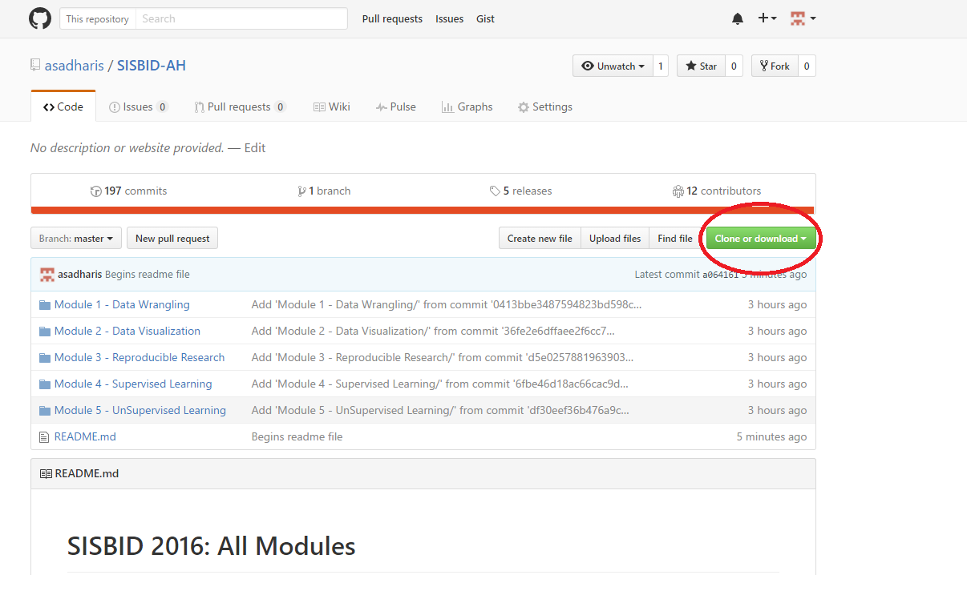Click the branch icon beside 1 branch
The image size is (967, 599).
[301, 191]
